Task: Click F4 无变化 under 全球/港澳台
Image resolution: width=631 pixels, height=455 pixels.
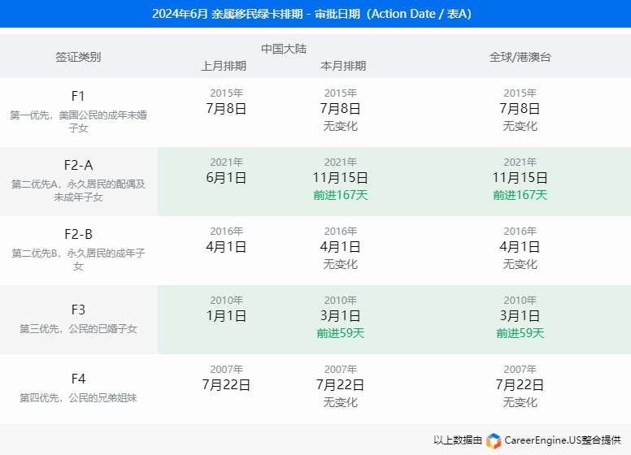Action: pyautogui.click(x=520, y=402)
